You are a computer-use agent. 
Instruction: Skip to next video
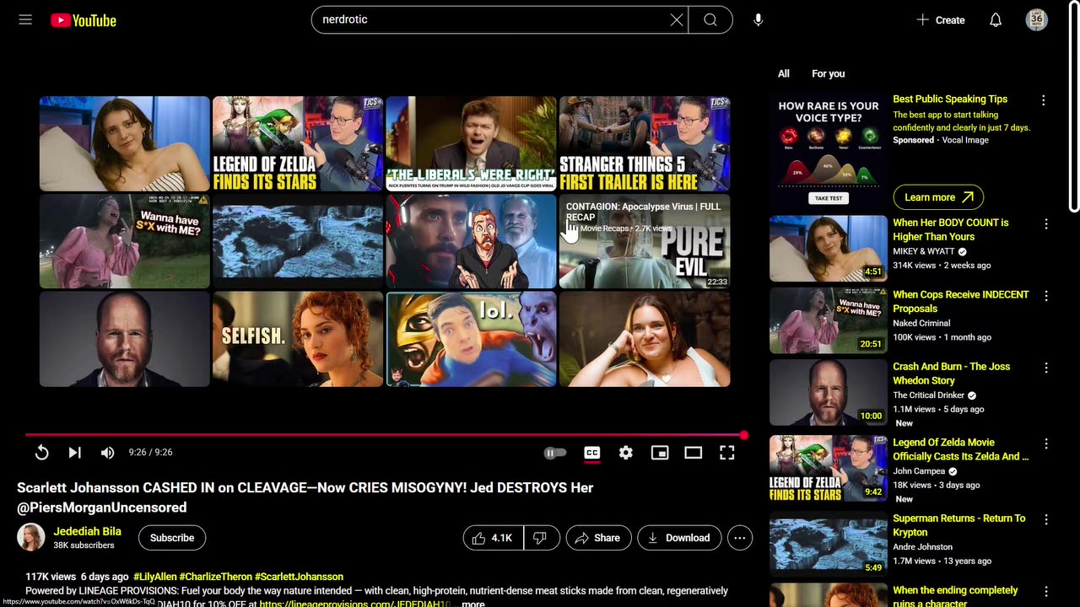click(74, 453)
